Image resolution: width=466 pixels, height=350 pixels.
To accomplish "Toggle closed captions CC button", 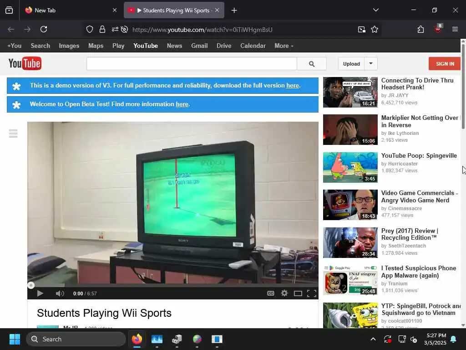I will pos(270,293).
